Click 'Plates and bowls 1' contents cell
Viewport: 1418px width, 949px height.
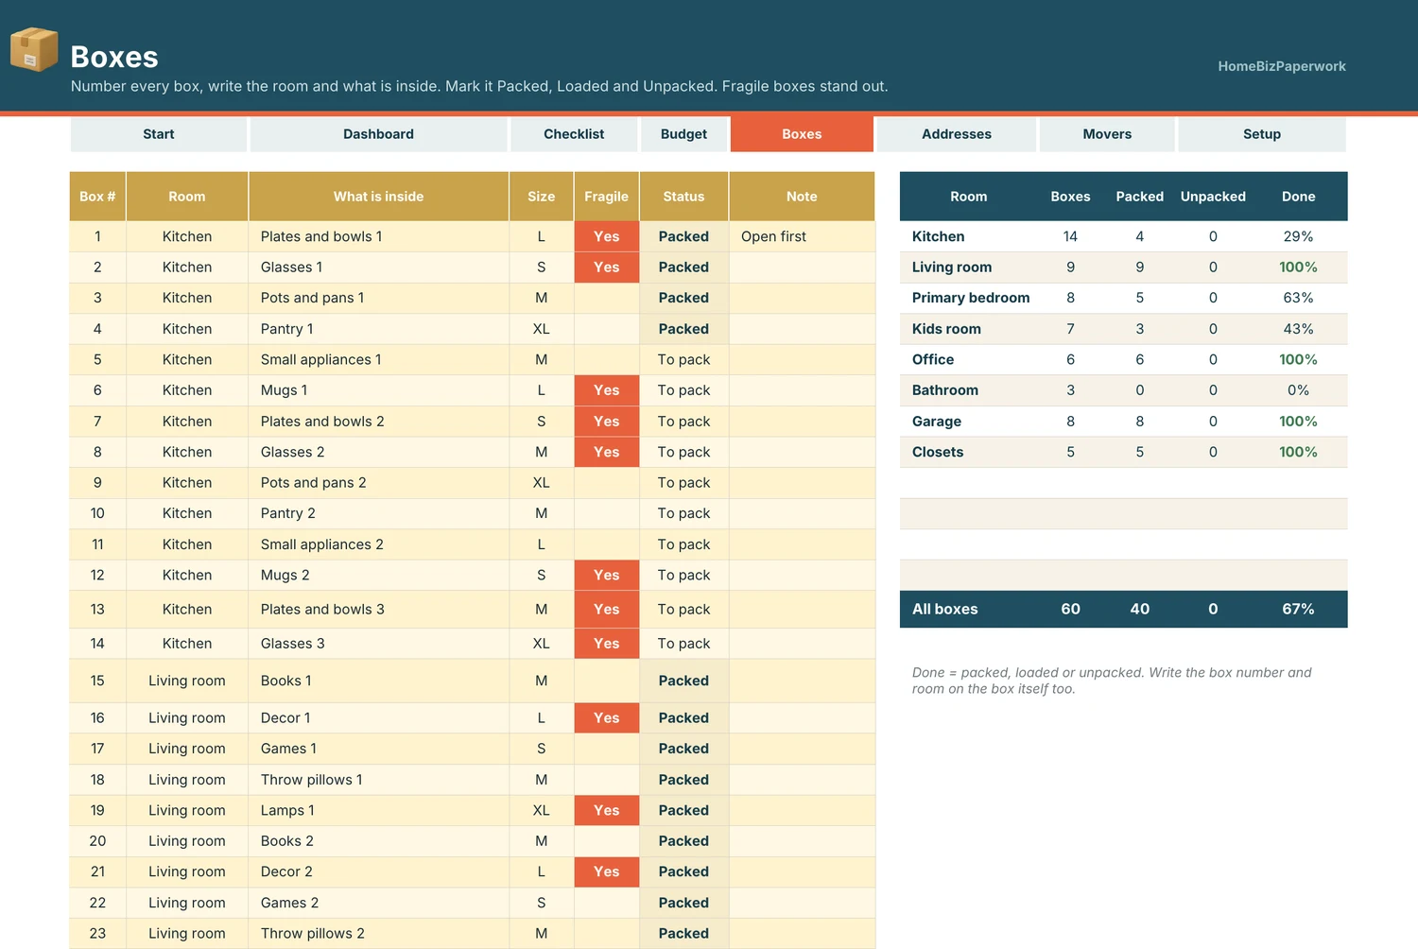coord(378,236)
